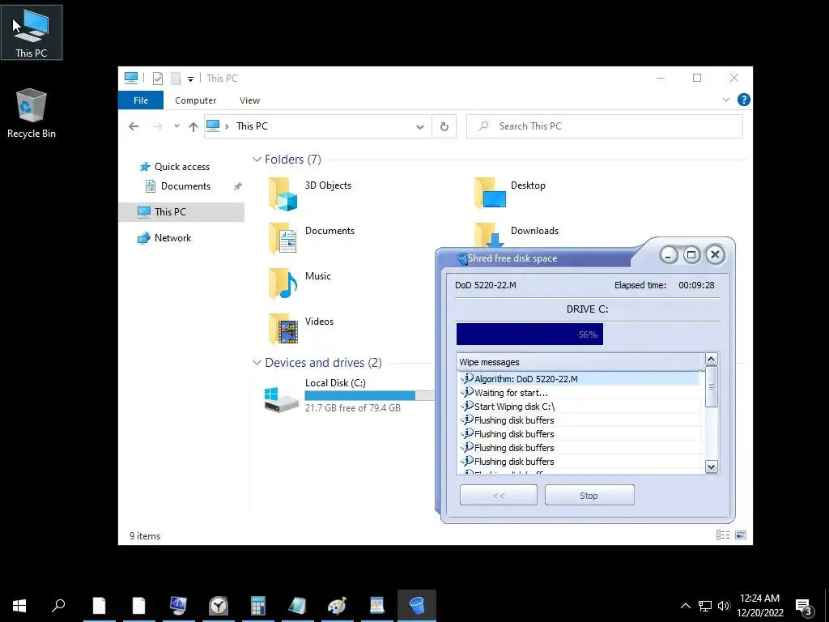The image size is (829, 622).
Task: Maximize the Shred free disk space window
Action: pyautogui.click(x=691, y=255)
